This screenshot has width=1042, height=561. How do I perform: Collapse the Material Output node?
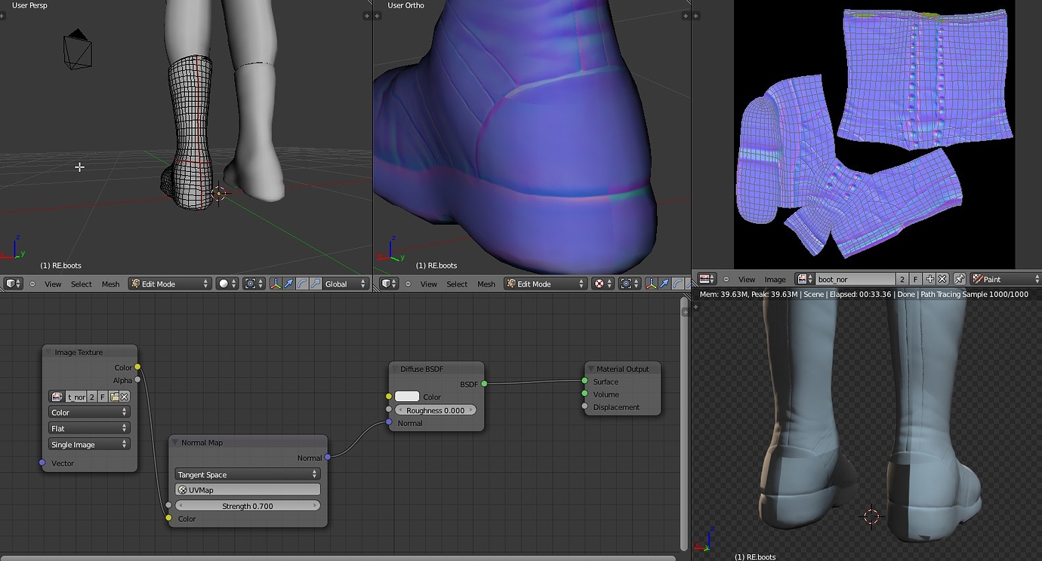[590, 369]
